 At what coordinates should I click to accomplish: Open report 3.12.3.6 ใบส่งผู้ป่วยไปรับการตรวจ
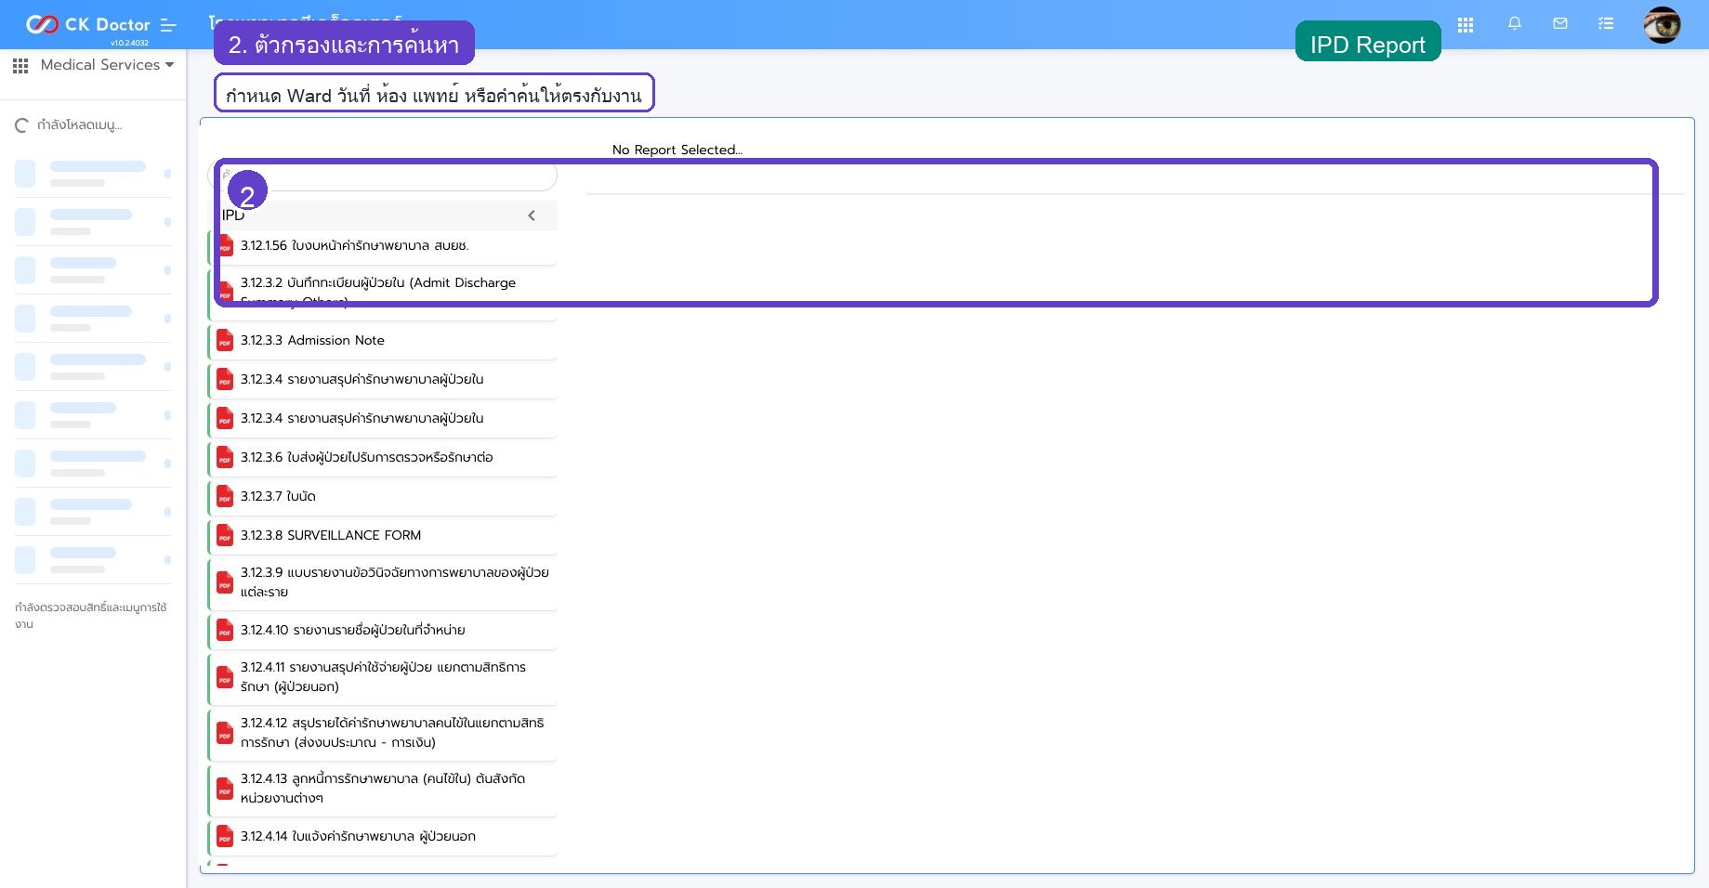383,458
